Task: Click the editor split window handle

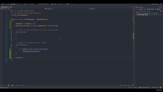Action: click(x=134, y=9)
